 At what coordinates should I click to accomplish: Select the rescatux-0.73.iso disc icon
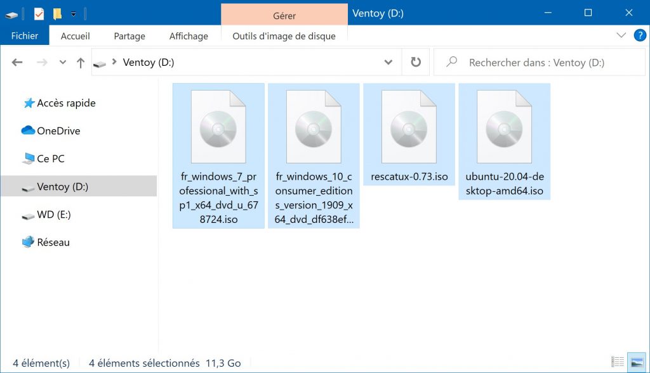click(x=409, y=127)
